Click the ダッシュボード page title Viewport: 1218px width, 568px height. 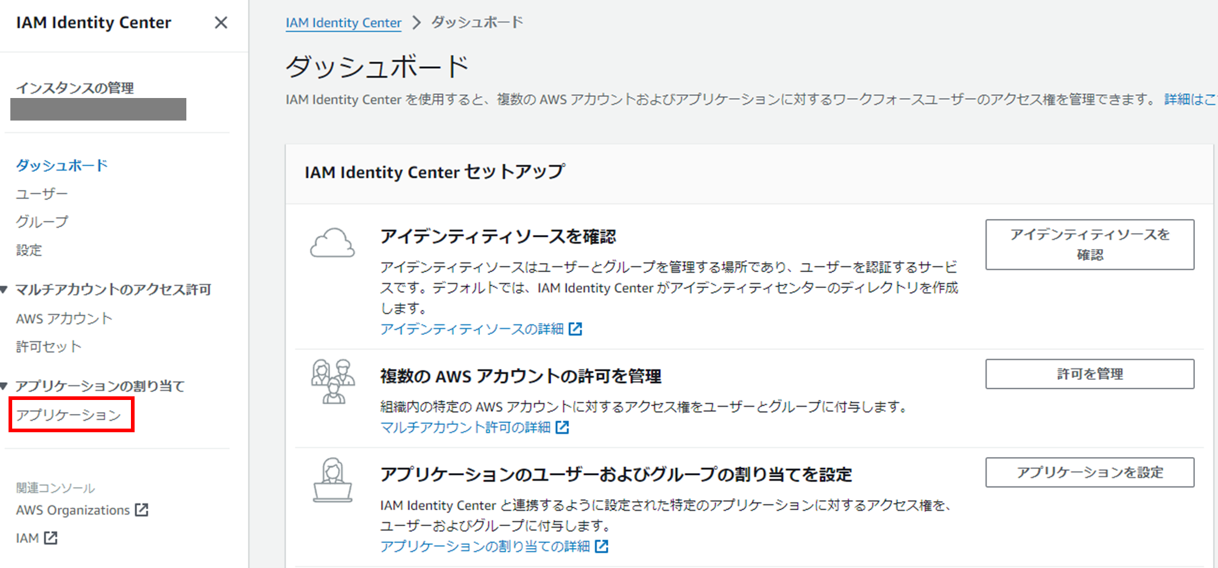pyautogui.click(x=378, y=66)
